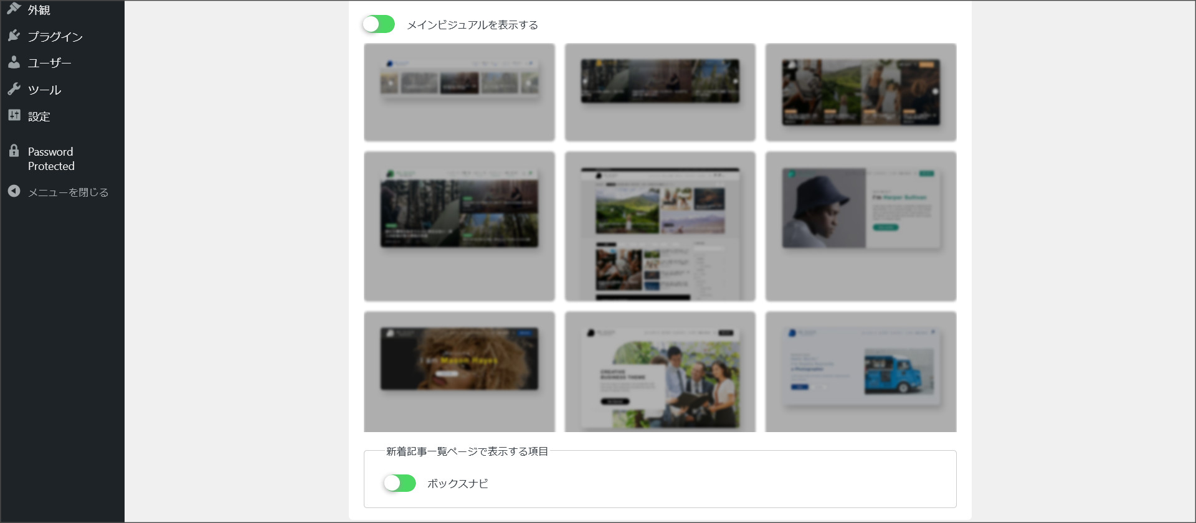The height and width of the screenshot is (523, 1196).
Task: Click the 外観 paintbrush icon
Action: click(14, 8)
